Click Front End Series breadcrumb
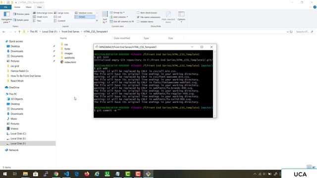 (x=70, y=32)
